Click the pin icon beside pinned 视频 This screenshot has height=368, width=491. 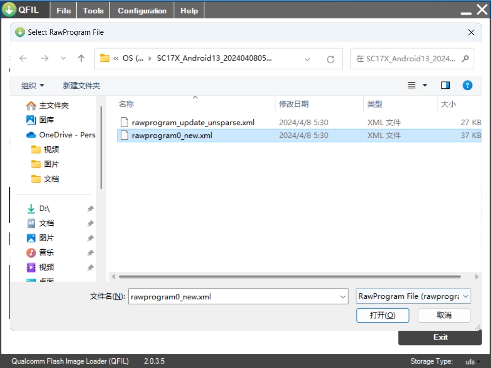coord(90,267)
